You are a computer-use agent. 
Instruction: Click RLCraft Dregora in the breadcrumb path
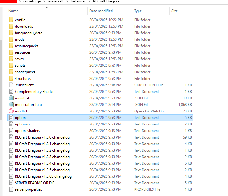pyautogui.click(x=106, y=2)
